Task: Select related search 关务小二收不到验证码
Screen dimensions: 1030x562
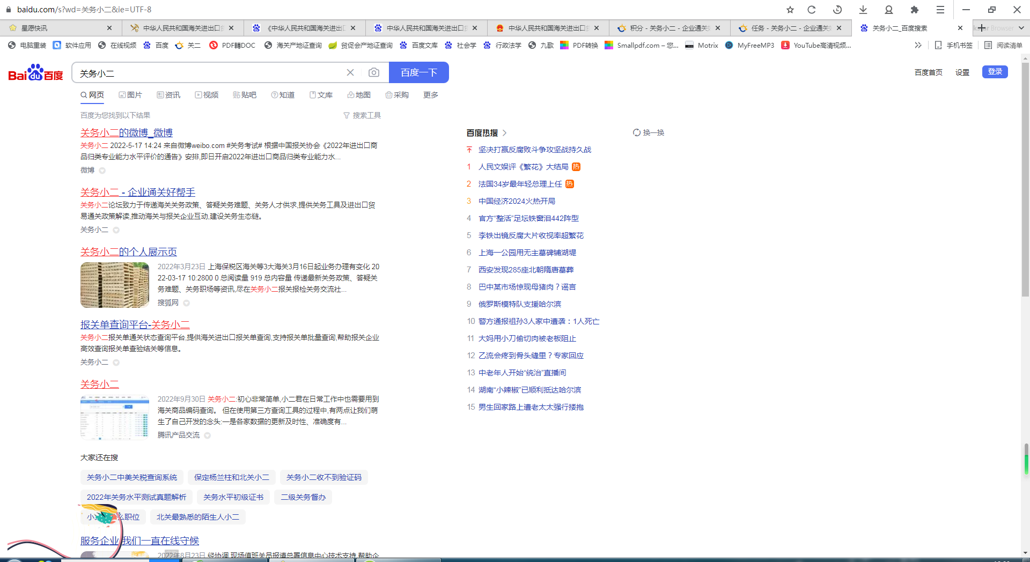Action: [324, 477]
